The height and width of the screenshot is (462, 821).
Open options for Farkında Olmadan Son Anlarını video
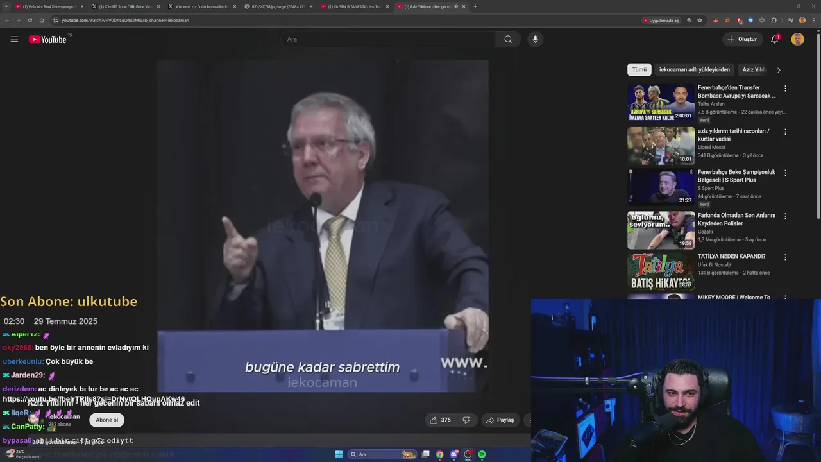click(x=785, y=216)
